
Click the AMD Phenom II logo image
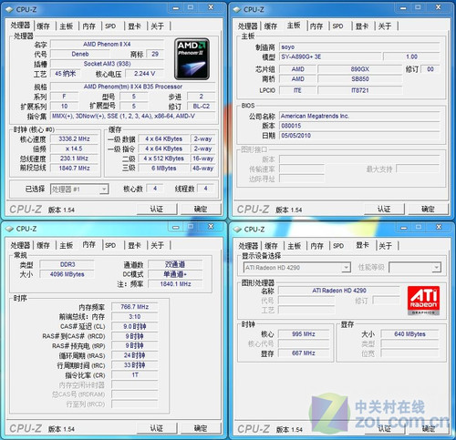tap(192, 59)
